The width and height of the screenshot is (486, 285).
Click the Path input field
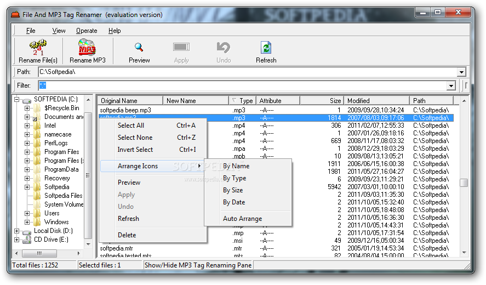(x=248, y=72)
